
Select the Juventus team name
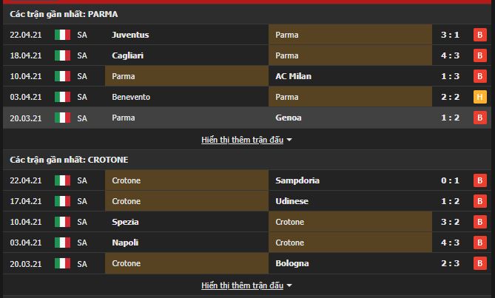pos(129,35)
